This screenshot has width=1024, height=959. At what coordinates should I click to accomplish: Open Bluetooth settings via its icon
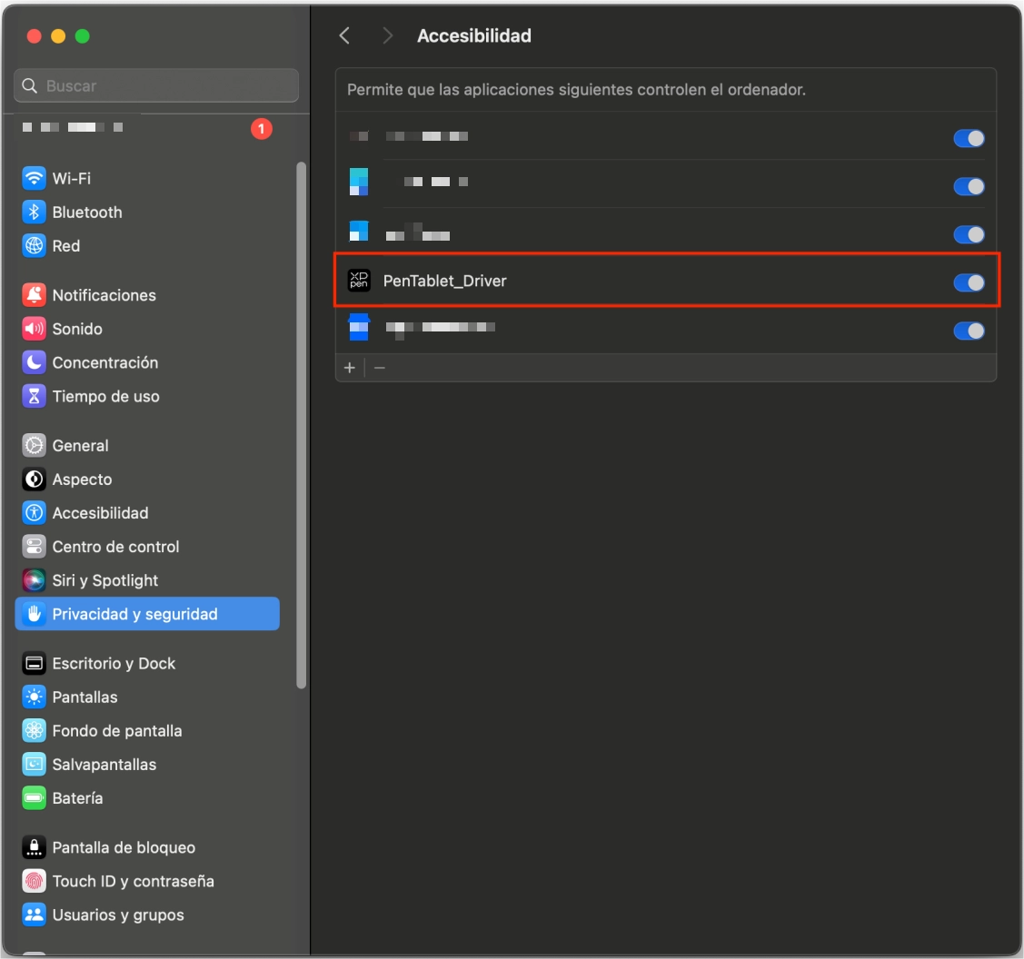point(35,212)
